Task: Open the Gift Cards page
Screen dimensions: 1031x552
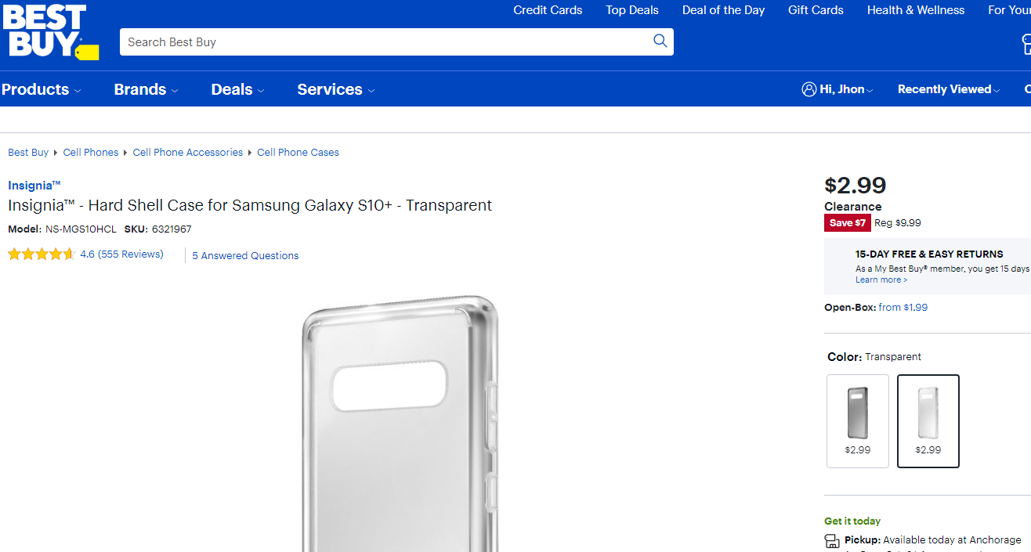Action: click(x=816, y=10)
